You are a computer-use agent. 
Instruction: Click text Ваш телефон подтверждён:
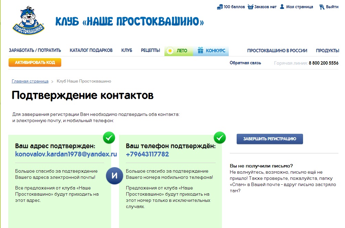point(171,146)
